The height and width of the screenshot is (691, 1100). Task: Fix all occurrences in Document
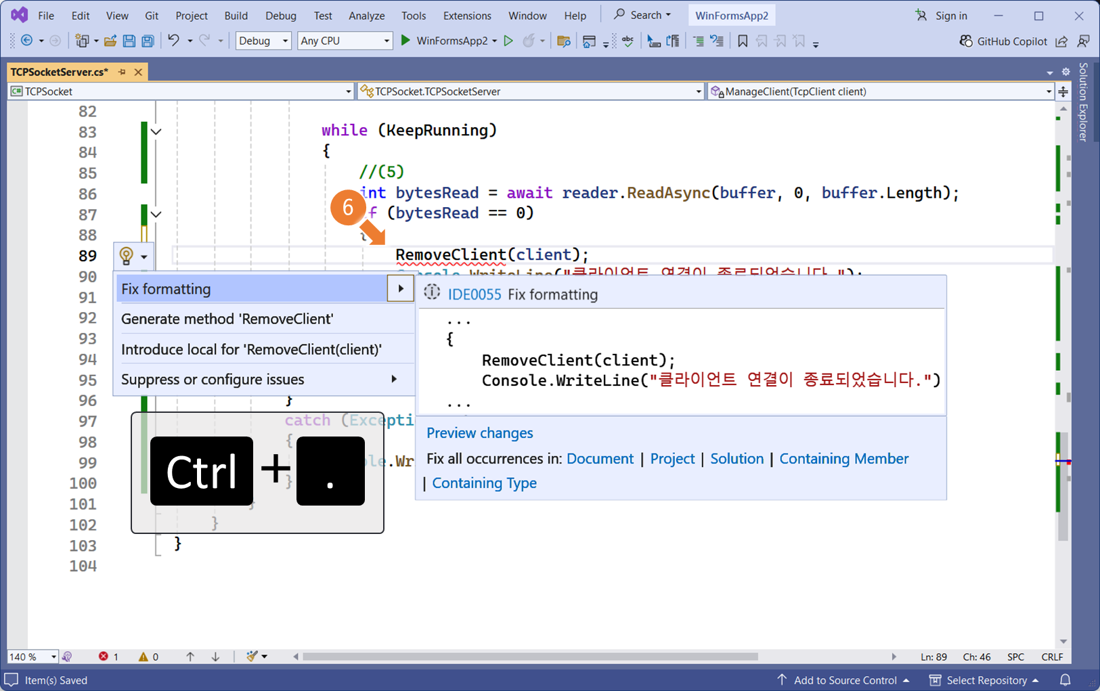coord(600,459)
